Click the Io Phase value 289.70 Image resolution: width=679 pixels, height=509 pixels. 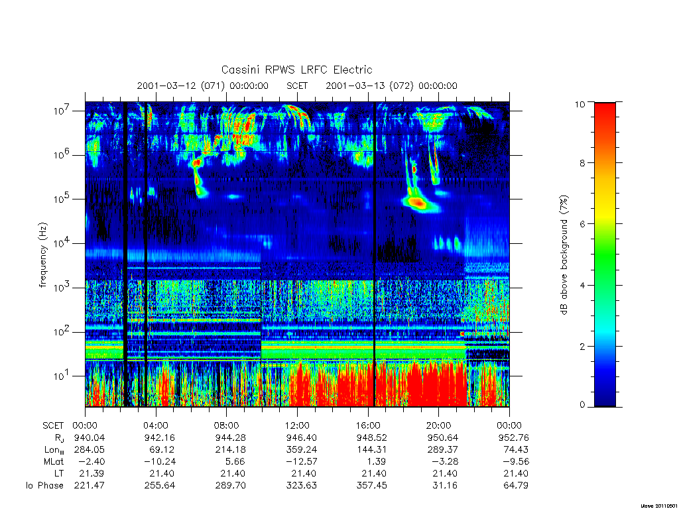coord(230,486)
